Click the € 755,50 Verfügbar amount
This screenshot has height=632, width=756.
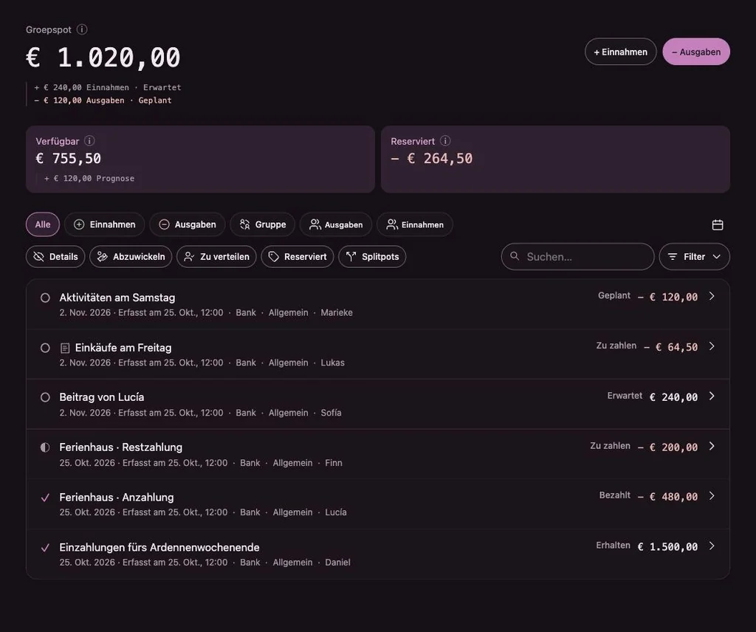point(69,159)
